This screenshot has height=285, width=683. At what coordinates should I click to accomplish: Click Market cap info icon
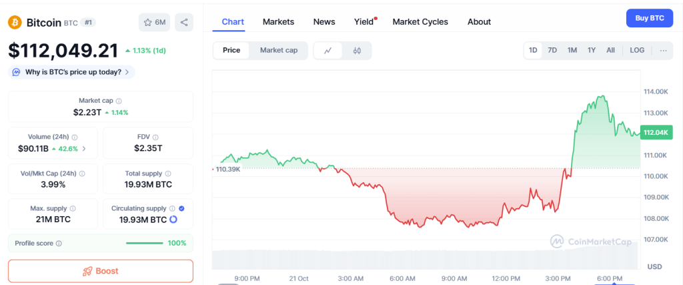tap(119, 101)
